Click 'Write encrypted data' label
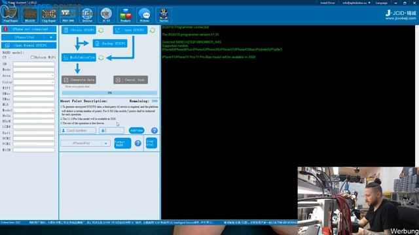This screenshot has height=235, width=419. (77, 87)
